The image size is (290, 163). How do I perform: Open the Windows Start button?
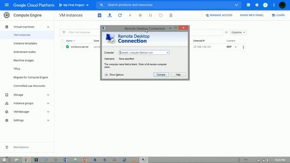tap(4, 160)
